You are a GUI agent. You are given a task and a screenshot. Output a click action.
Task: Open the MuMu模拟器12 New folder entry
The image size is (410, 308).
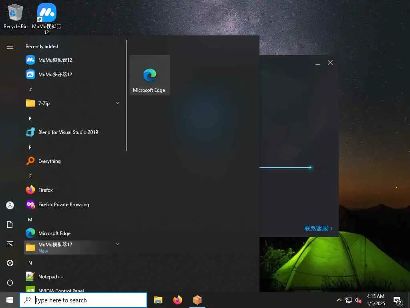tap(72, 247)
